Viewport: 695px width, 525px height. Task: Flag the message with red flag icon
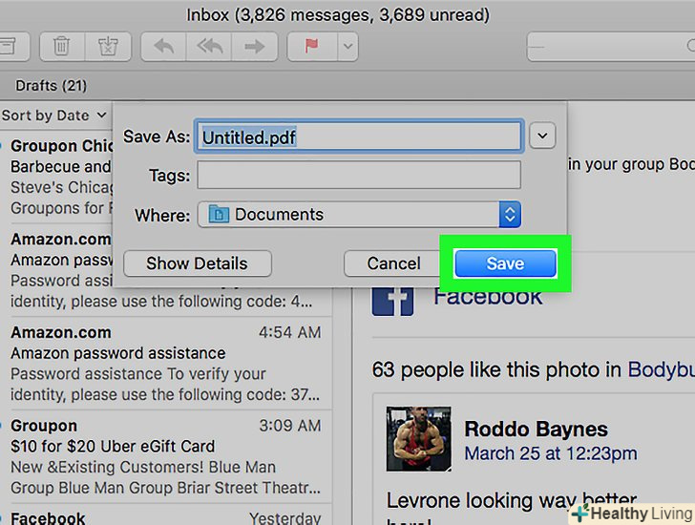(312, 46)
